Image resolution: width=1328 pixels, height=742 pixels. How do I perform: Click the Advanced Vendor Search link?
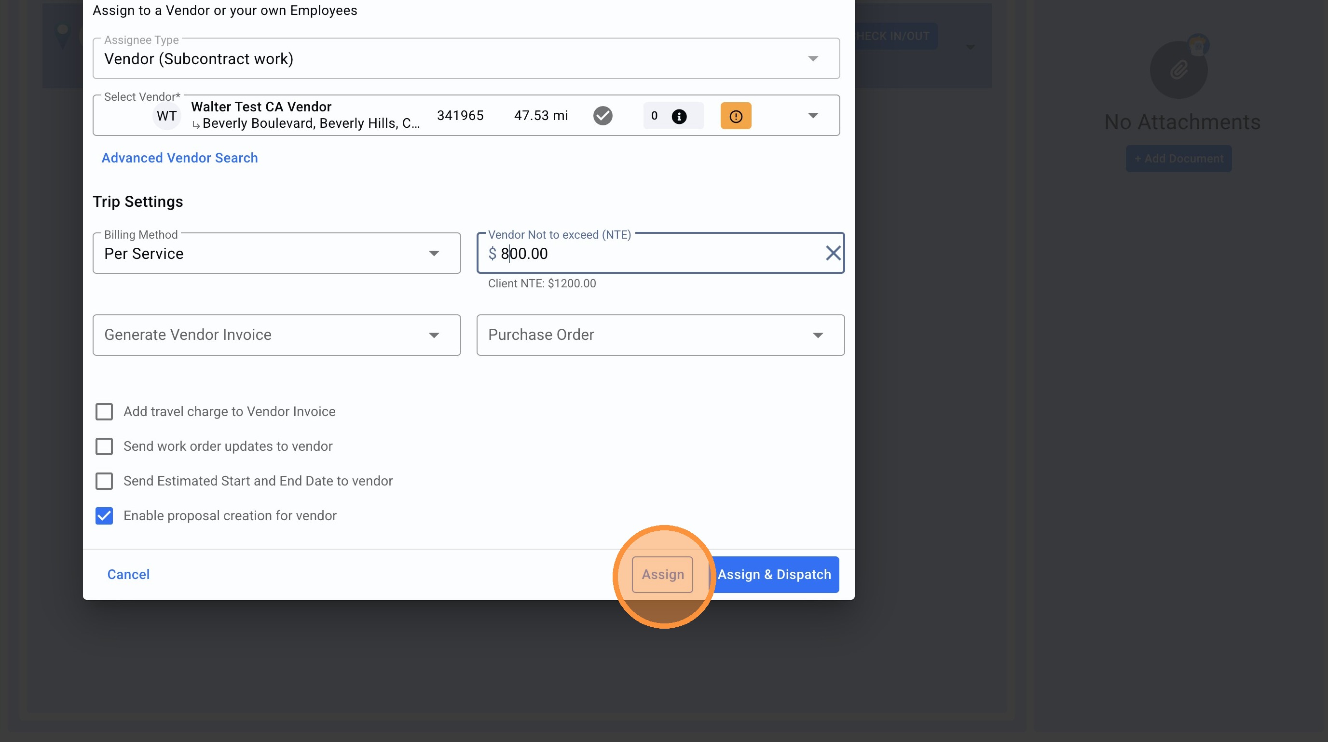pyautogui.click(x=179, y=158)
